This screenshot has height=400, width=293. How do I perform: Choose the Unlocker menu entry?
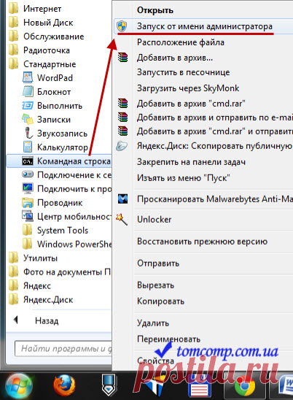154,220
